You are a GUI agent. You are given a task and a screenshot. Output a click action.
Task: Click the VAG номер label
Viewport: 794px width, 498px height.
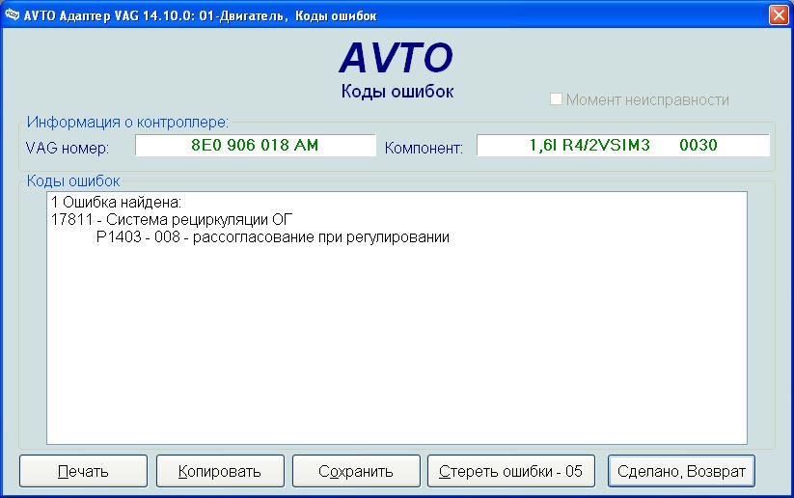[x=68, y=148]
